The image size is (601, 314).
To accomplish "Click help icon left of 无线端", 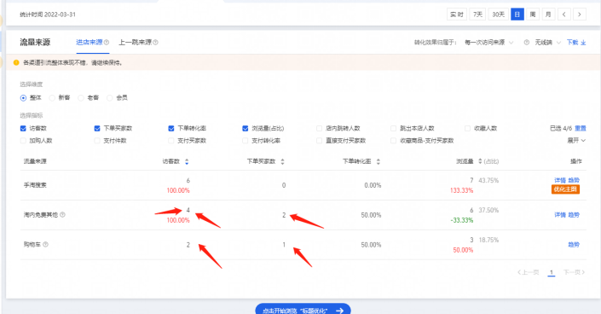I will (x=527, y=42).
